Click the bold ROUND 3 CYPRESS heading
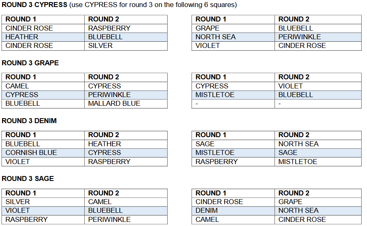The width and height of the screenshot is (367, 226). point(34,5)
